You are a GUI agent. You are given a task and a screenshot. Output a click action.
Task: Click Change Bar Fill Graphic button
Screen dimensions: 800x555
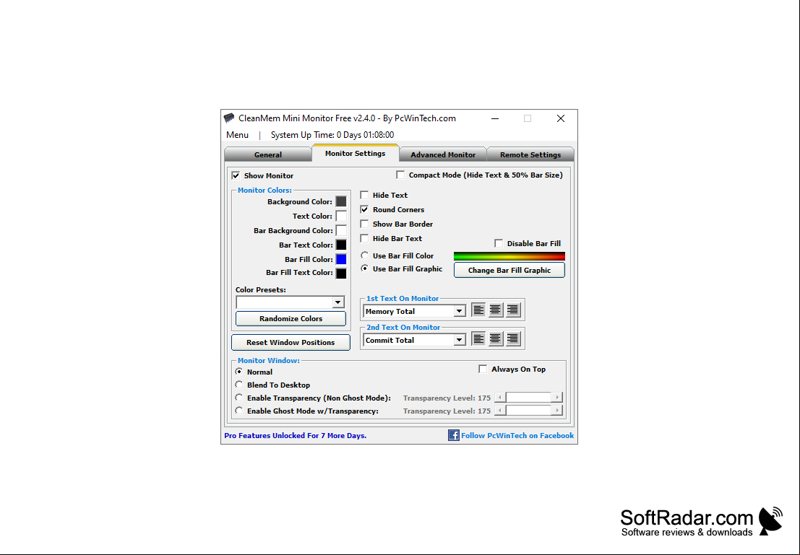click(x=509, y=270)
